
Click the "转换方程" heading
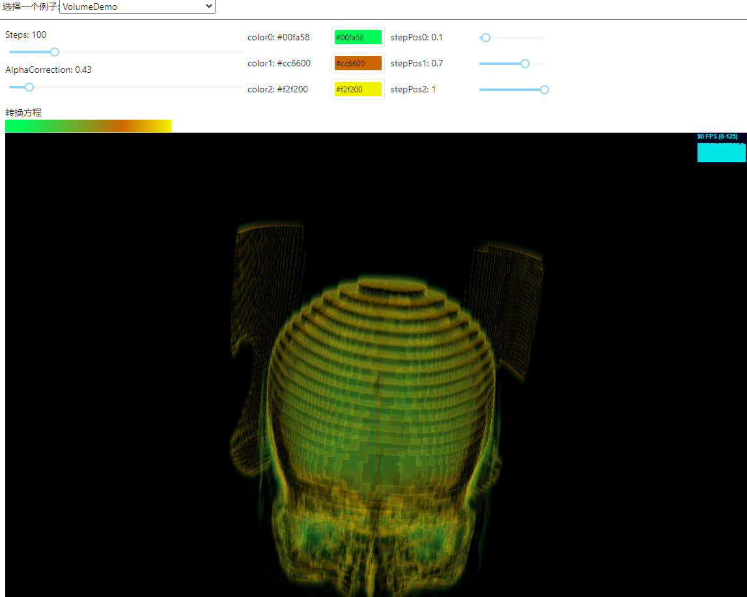23,113
